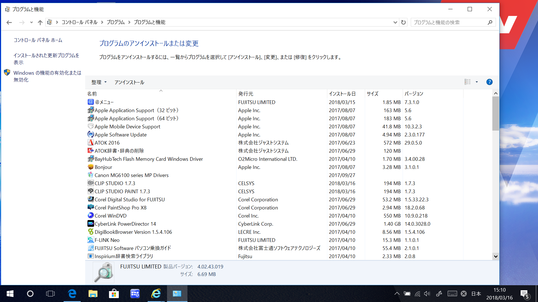Select CyberLink PowerDirector 14 in list
This screenshot has height=302, width=538.
(x=125, y=224)
